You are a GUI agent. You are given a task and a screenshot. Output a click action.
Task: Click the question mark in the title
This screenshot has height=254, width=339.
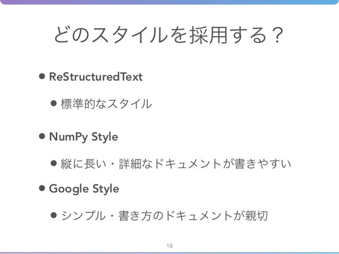point(277,35)
